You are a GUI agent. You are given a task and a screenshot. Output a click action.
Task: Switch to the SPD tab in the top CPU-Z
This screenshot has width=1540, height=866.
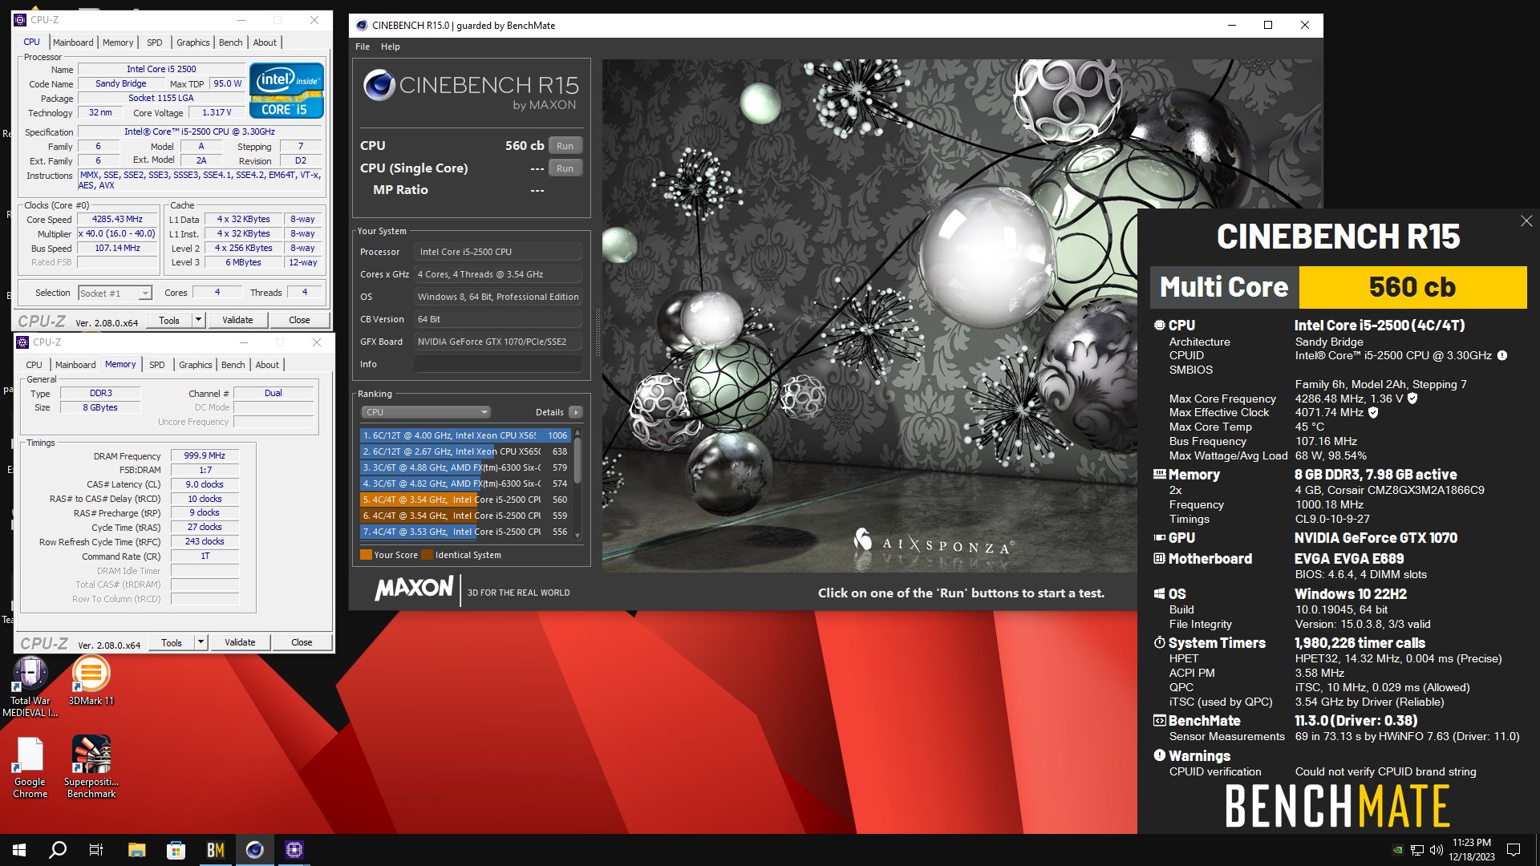(155, 42)
